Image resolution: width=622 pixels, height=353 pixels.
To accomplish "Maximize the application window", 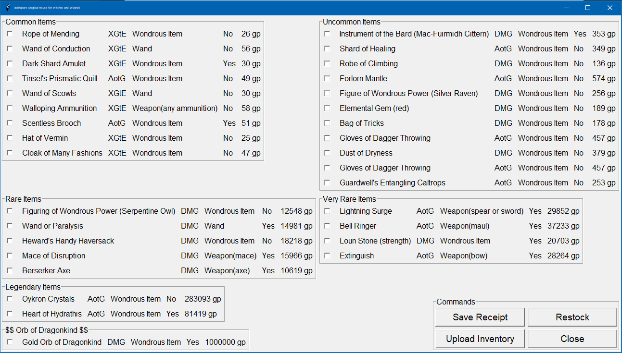I will (x=587, y=8).
